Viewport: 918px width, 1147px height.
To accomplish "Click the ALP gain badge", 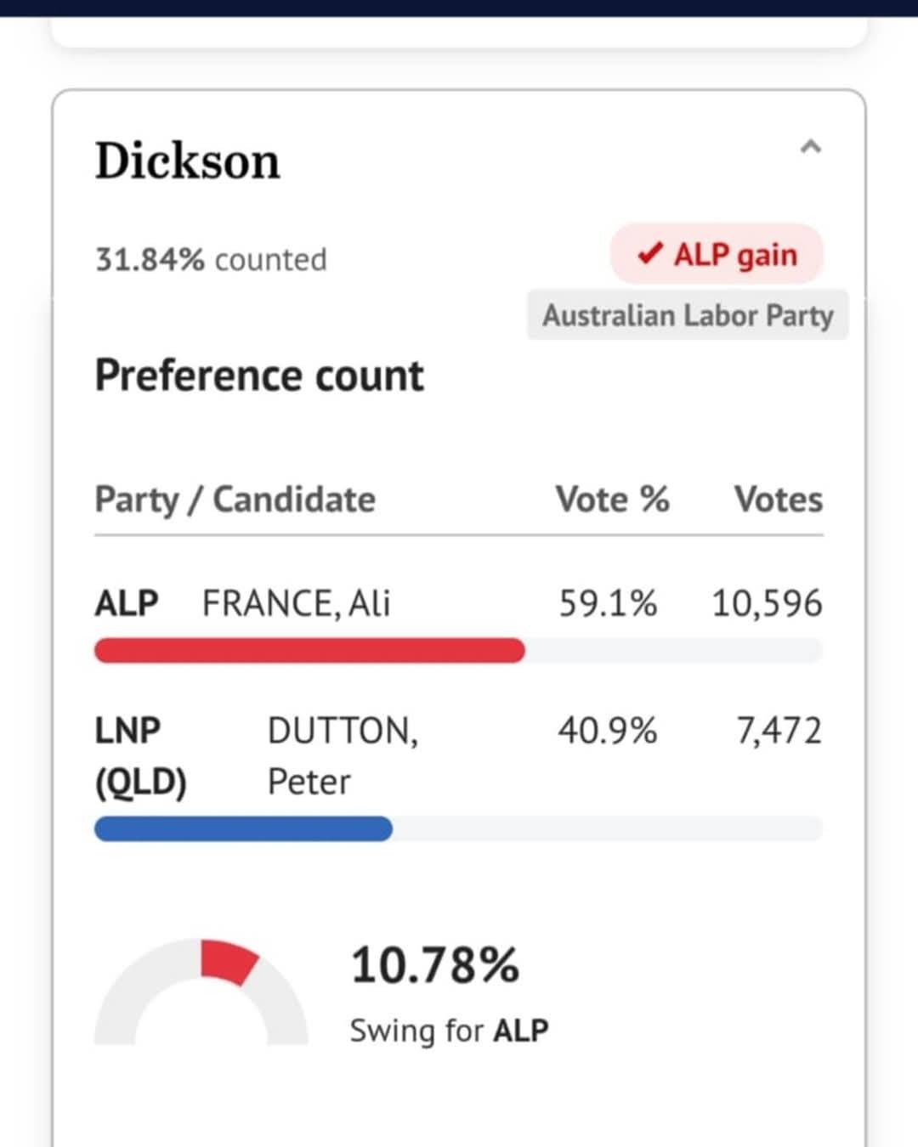I will (717, 254).
